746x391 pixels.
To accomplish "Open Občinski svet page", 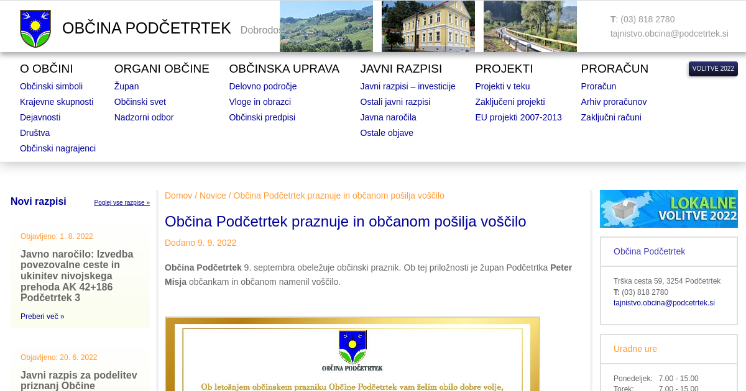I will pyautogui.click(x=140, y=102).
